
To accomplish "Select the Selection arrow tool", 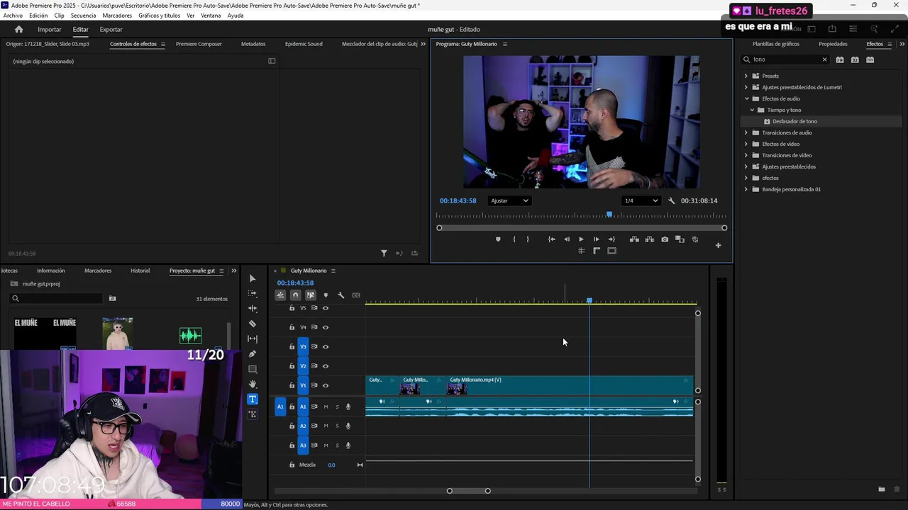I will (x=253, y=278).
